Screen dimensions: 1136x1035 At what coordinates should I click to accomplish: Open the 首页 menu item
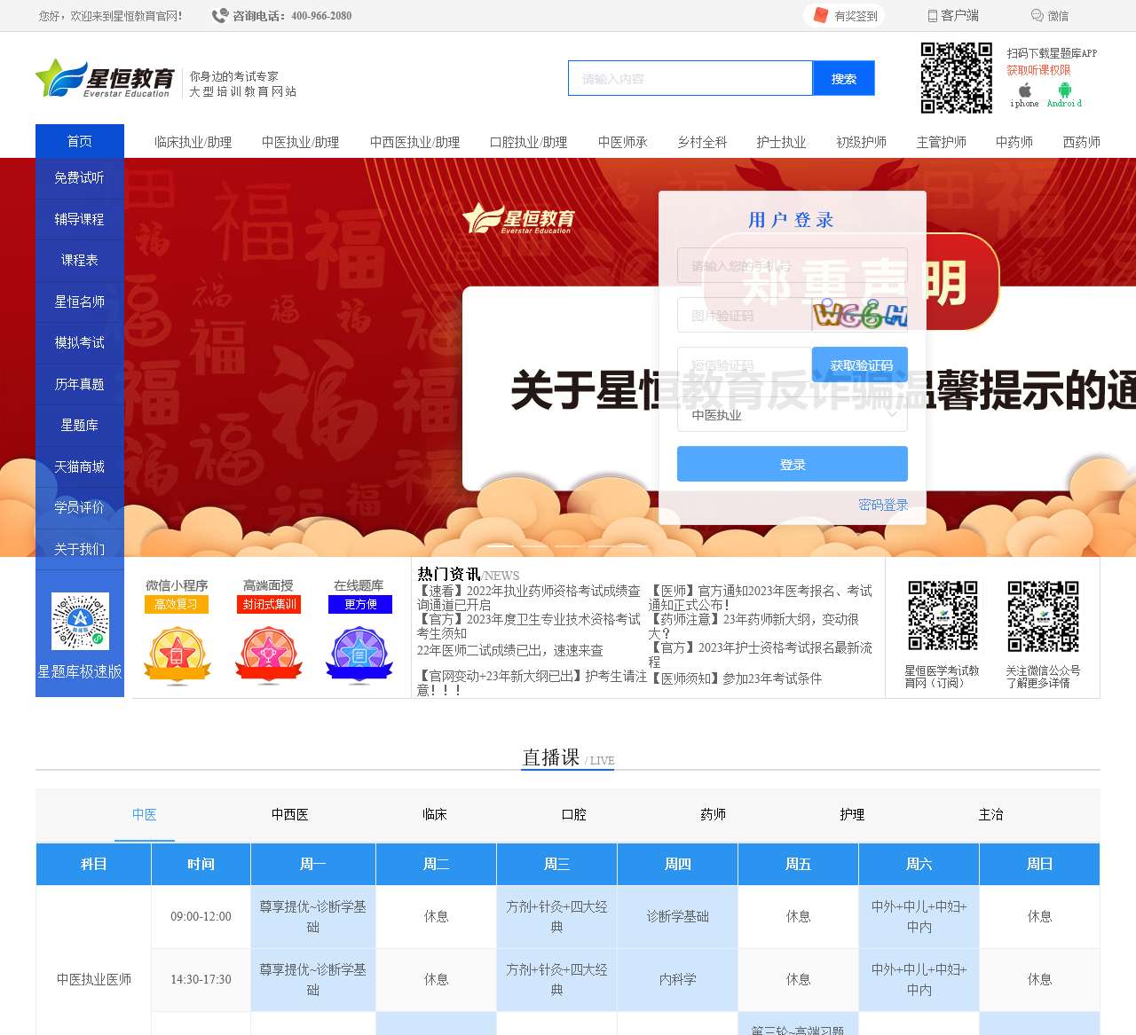(80, 141)
